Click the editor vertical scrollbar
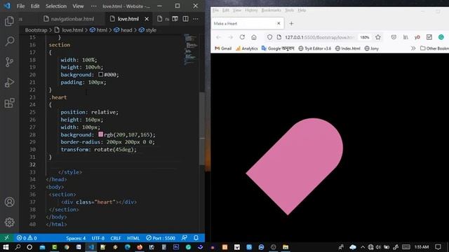The height and width of the screenshot is (252, 449). click(x=202, y=129)
